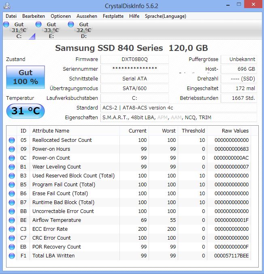Click the Drehzahl value ---- (SSD)
This screenshot has height=274, width=264.
pos(239,79)
